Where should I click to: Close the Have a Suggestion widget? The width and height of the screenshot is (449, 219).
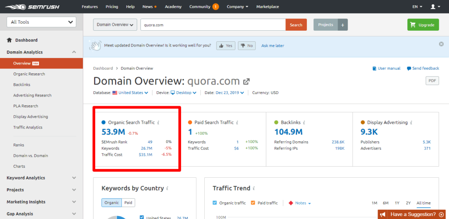point(441,215)
